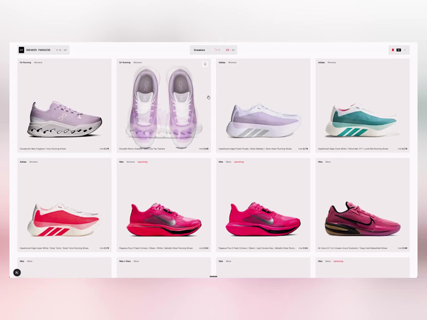Click the Hyperboost Edge Cloud White title
The width and height of the screenshot is (427, 320).
(353, 149)
